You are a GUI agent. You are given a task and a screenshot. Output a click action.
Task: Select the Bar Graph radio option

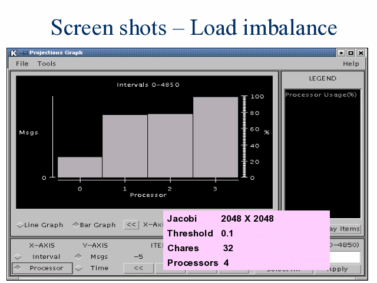click(x=94, y=225)
